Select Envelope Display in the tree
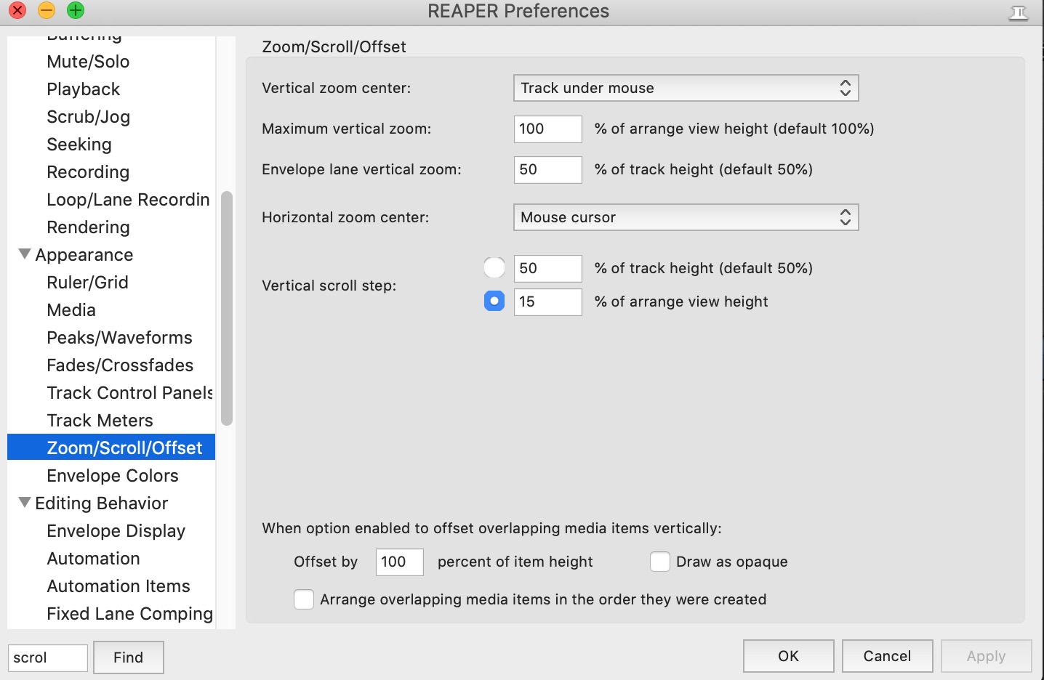The width and height of the screenshot is (1044, 680). tap(116, 531)
